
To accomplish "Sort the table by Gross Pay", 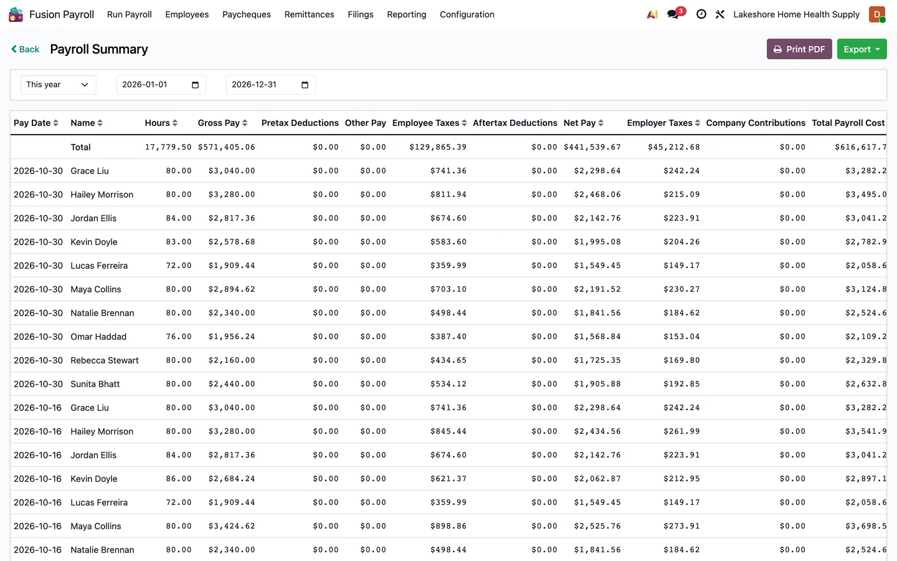I will click(223, 123).
